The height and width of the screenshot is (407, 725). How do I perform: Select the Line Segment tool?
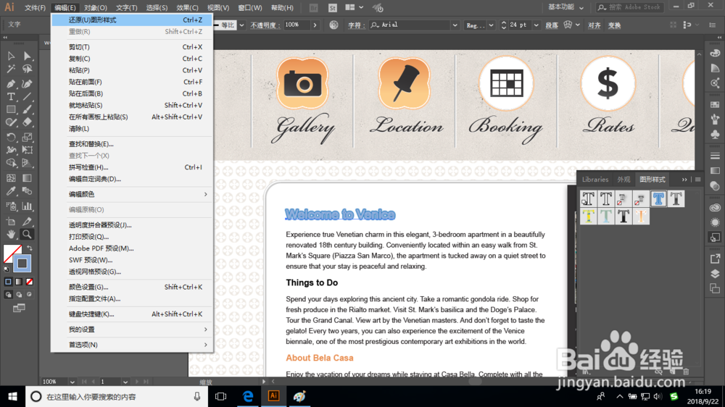tap(28, 96)
